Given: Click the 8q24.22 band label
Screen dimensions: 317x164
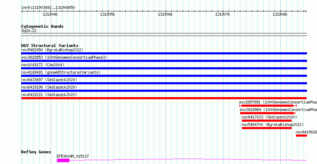Looking at the screenshot, I should (x=29, y=31).
